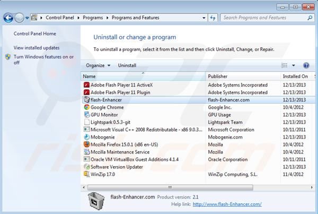Open Control Panel Home link

pos(35,33)
